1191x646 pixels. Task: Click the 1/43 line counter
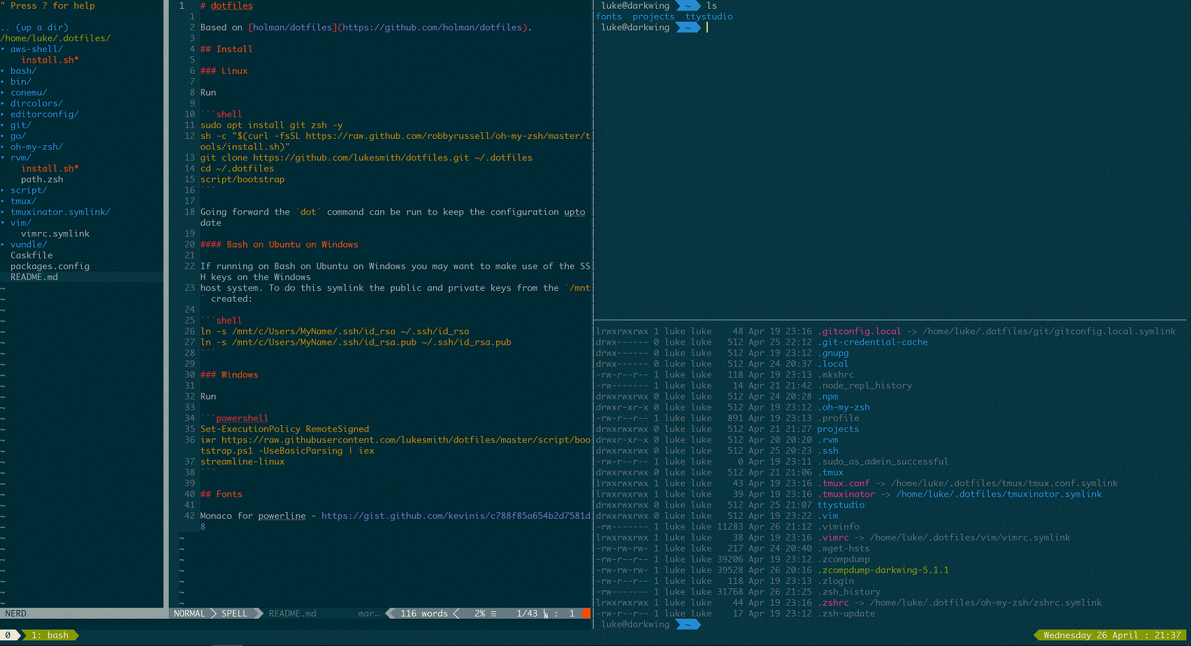(527, 613)
